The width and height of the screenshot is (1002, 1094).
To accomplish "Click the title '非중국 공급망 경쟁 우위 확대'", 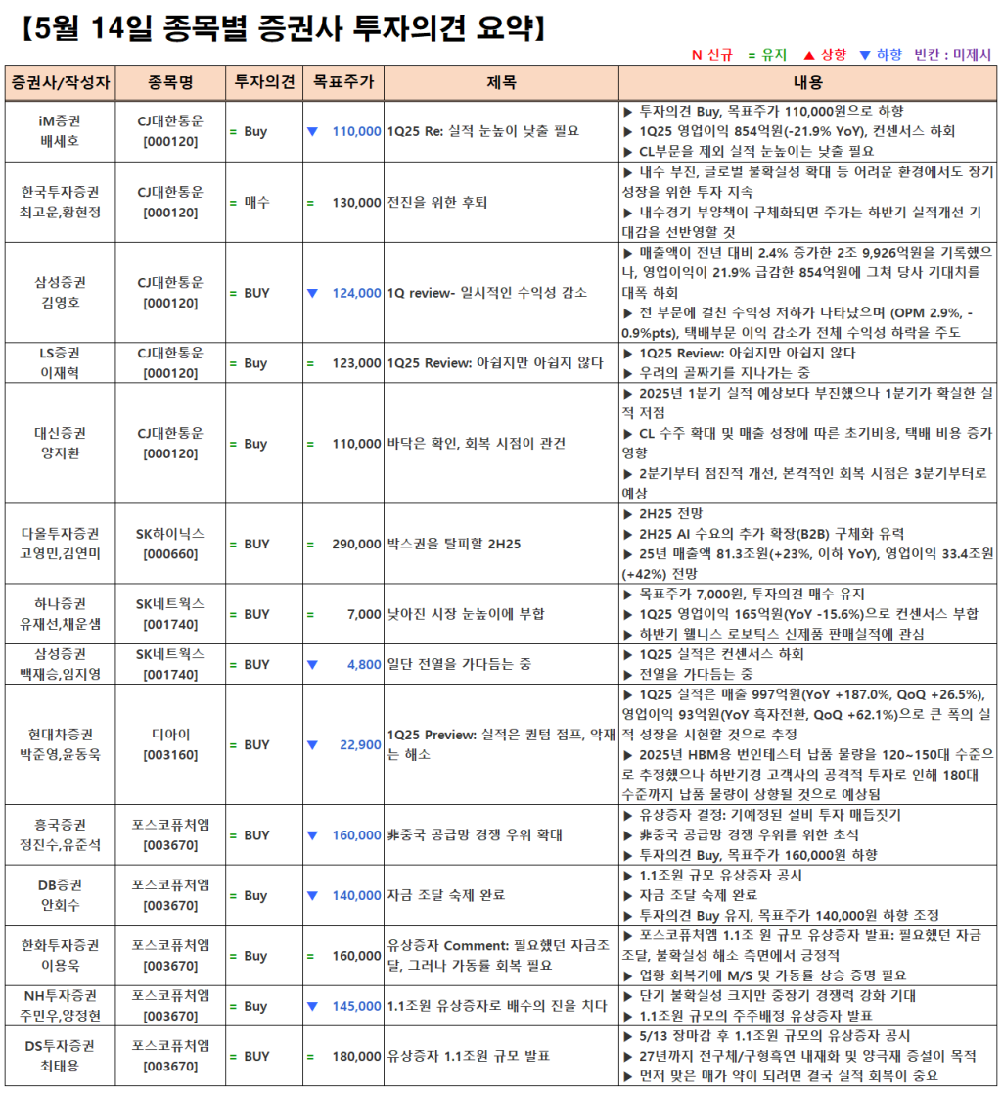I will click(x=475, y=835).
